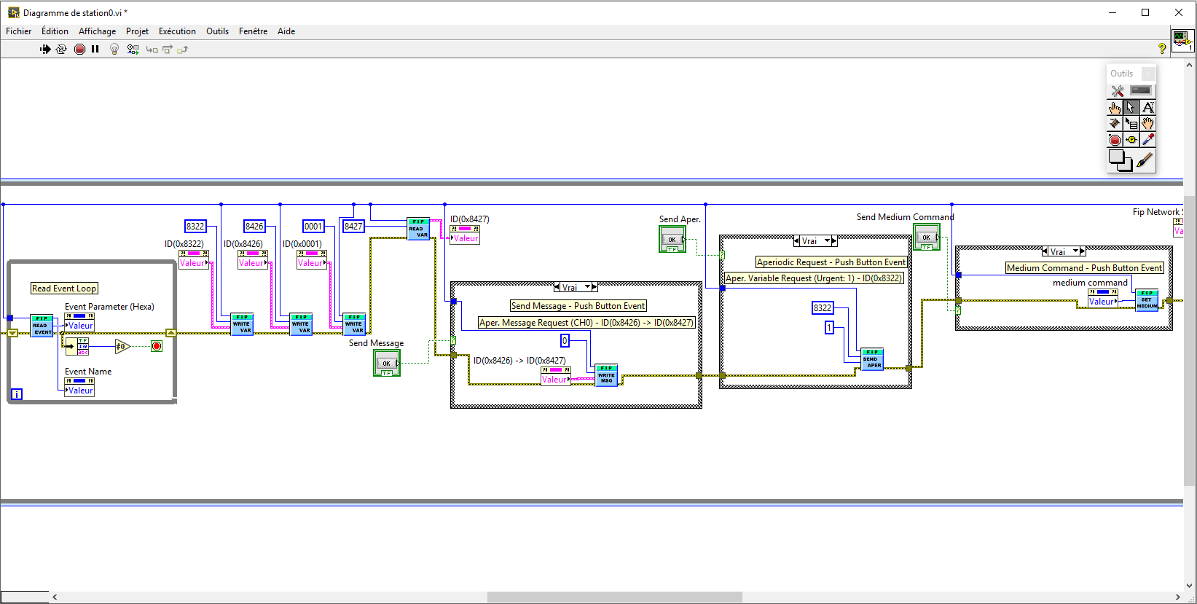The width and height of the screenshot is (1197, 604).
Task: Toggle the highlight execution light bulb
Action: point(114,50)
